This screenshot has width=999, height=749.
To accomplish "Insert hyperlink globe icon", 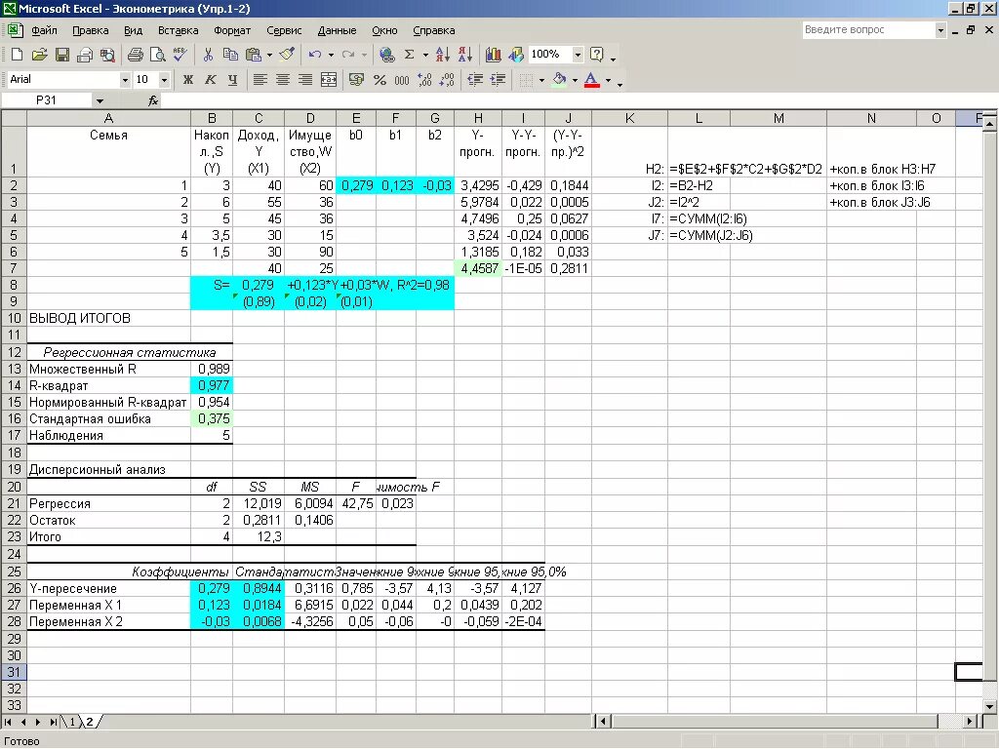I will 386,55.
